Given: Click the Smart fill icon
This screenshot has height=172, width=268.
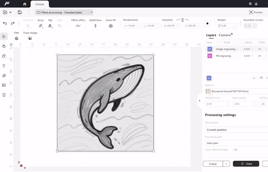Looking at the screenshot, I should point(111,26).
